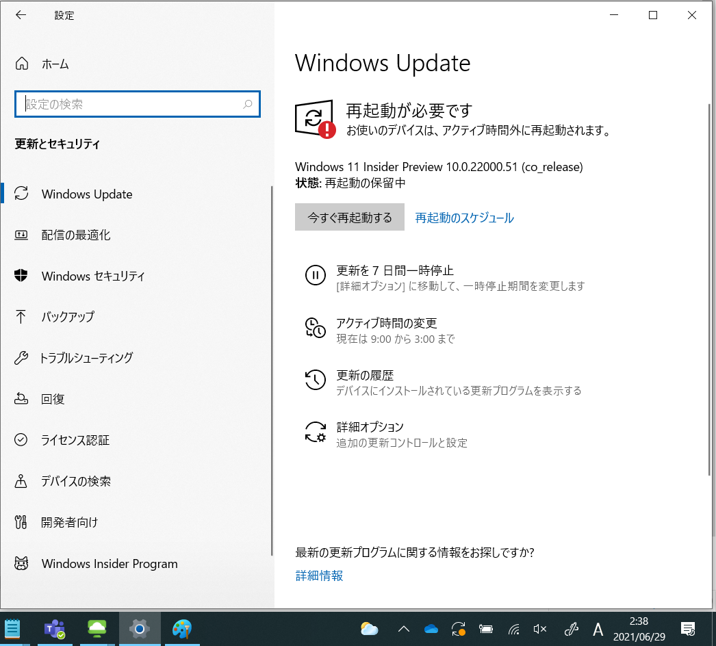Follow the 詳細情報 link
Screen dimensions: 716x646
pyautogui.click(x=319, y=576)
